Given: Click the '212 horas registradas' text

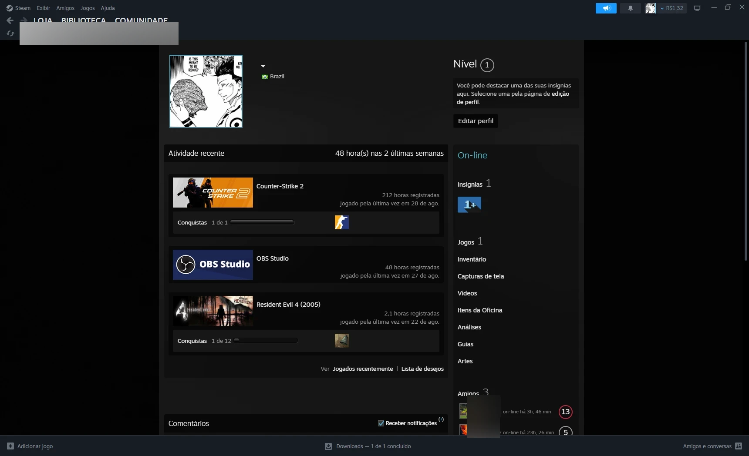Looking at the screenshot, I should (x=411, y=195).
